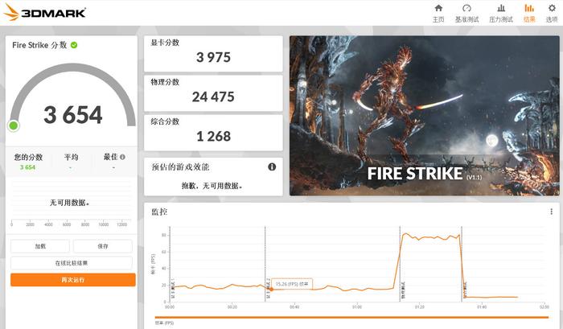Click the orange data point on FPS graph
The width and height of the screenshot is (563, 329).
[x=272, y=289]
